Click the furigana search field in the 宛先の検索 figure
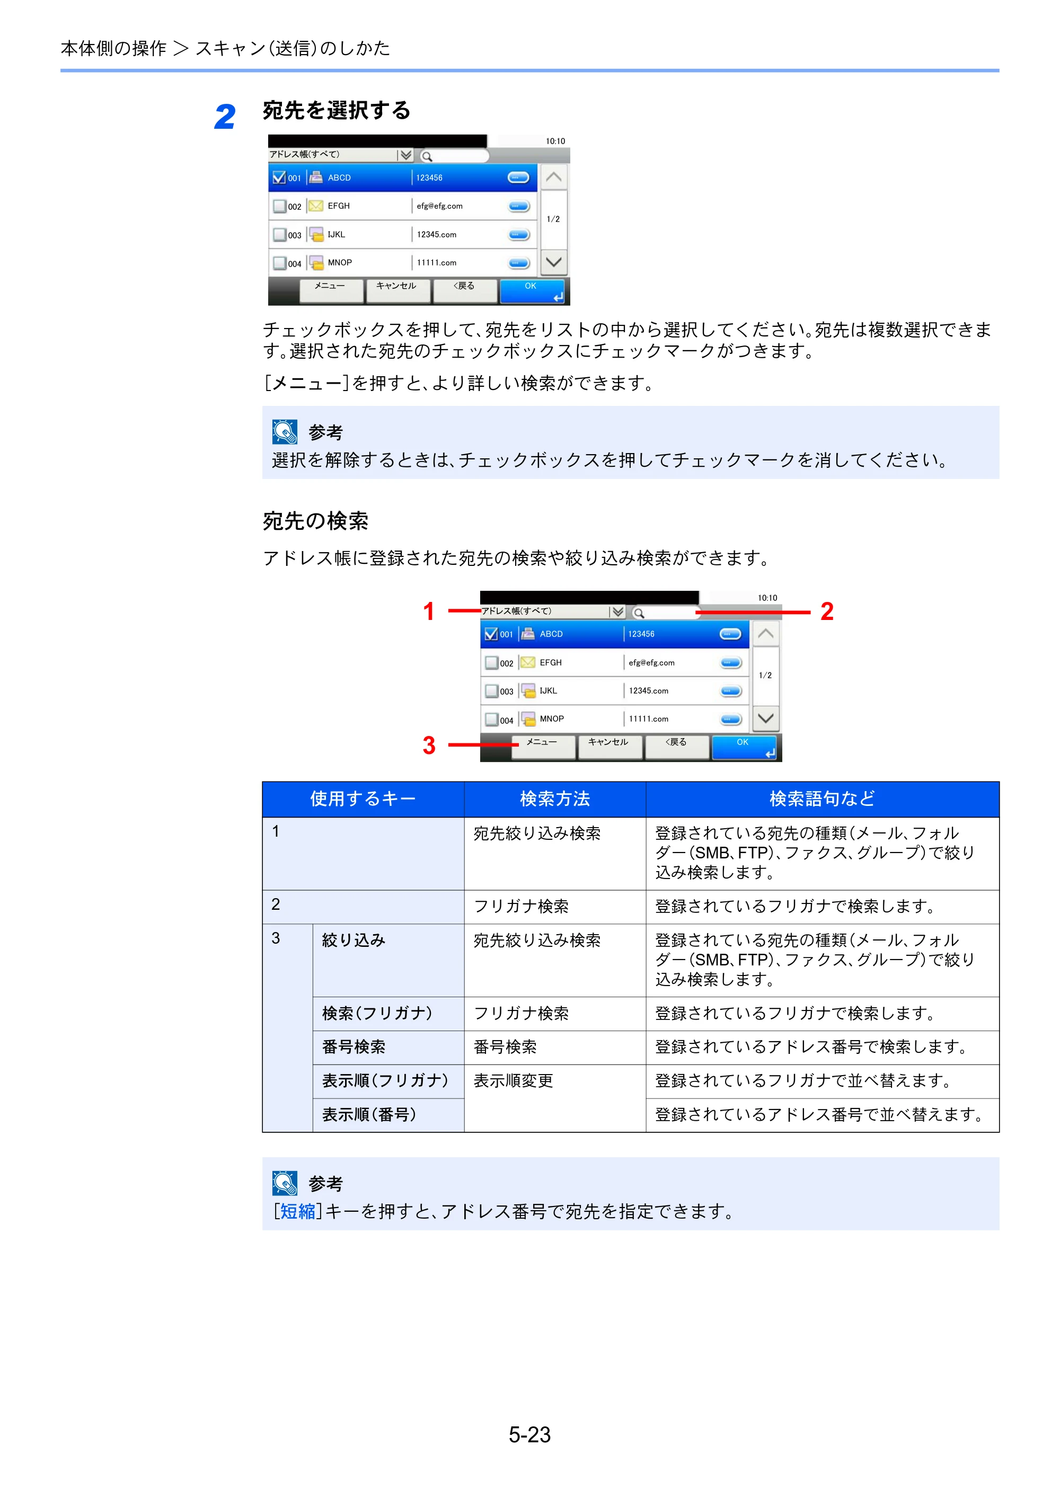 coord(666,613)
